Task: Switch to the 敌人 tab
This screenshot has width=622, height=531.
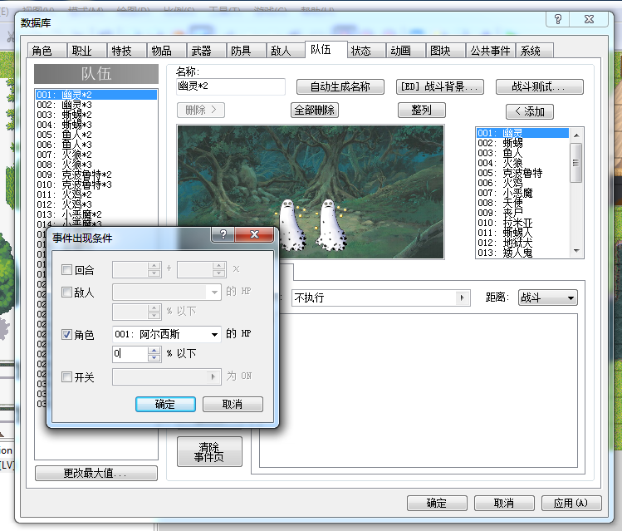Action: click(286, 51)
